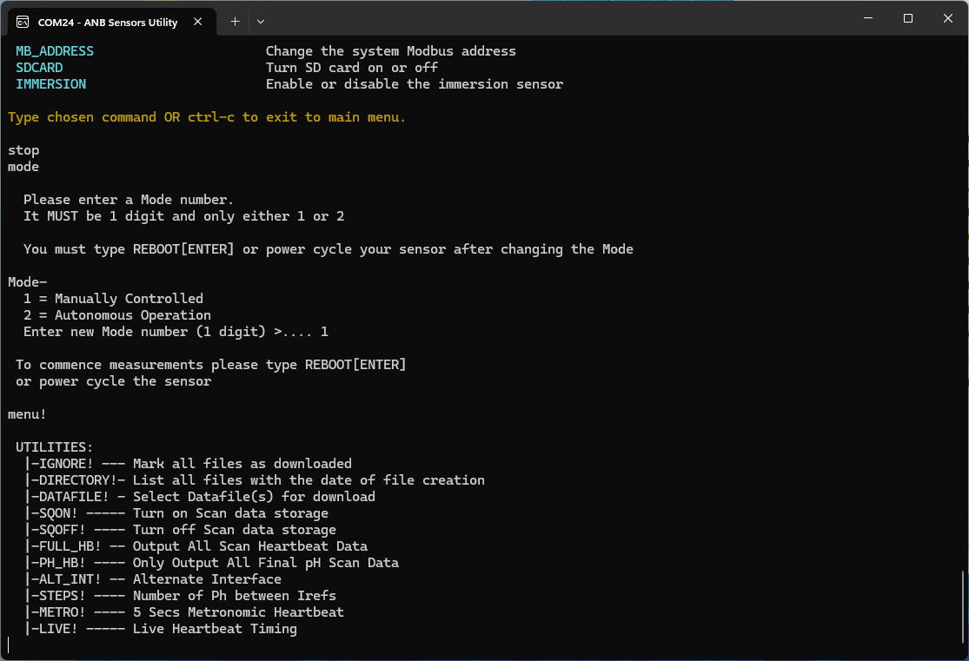This screenshot has width=969, height=661.
Task: Close the COM24 - ANB Sensors Utility tab
Action: click(196, 21)
